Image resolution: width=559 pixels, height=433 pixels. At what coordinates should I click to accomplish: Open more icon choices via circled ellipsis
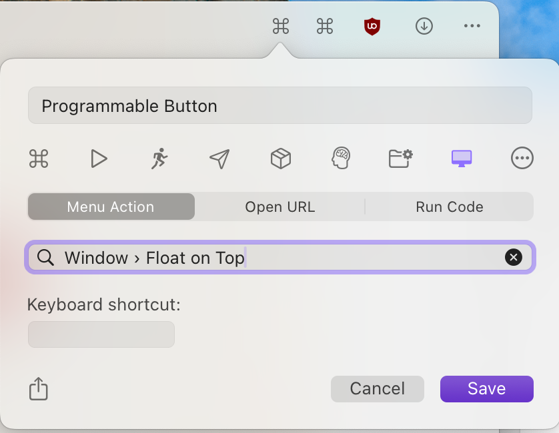pyautogui.click(x=522, y=159)
